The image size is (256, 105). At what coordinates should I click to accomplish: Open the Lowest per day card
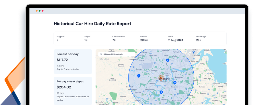[x=73, y=61]
